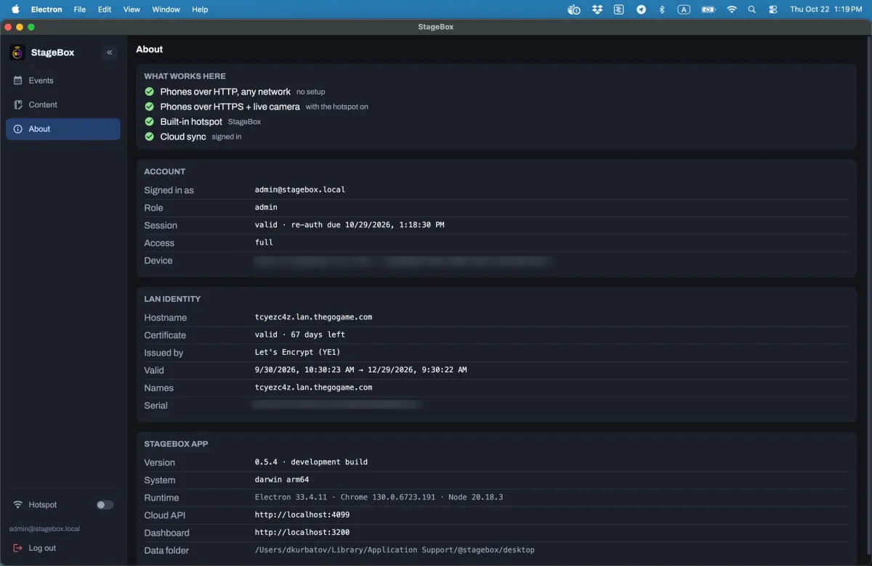This screenshot has height=566, width=872.
Task: Click the Runtime Electron 33.4.11 value
Action: coord(379,498)
